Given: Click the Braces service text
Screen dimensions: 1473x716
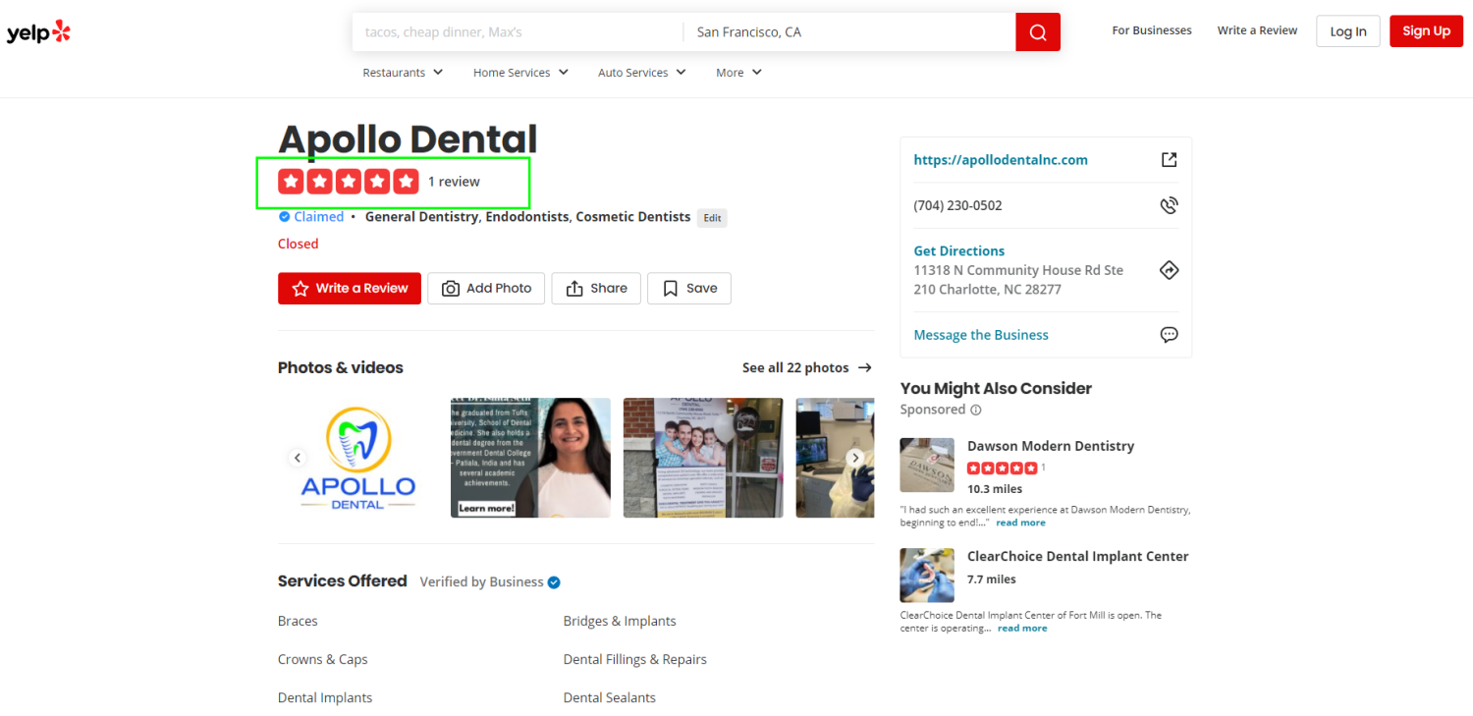Looking at the screenshot, I should 298,622.
